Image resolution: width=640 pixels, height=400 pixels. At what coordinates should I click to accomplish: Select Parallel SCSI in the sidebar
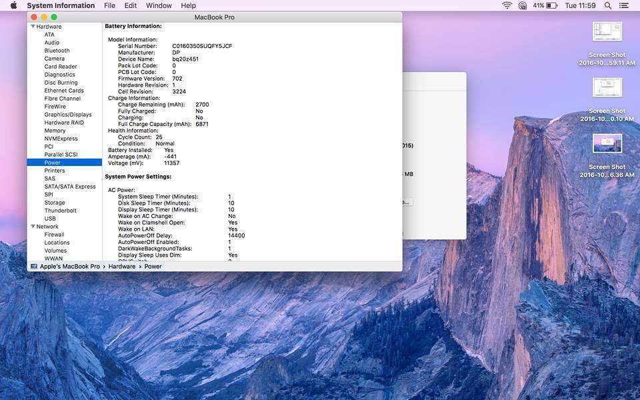61,155
